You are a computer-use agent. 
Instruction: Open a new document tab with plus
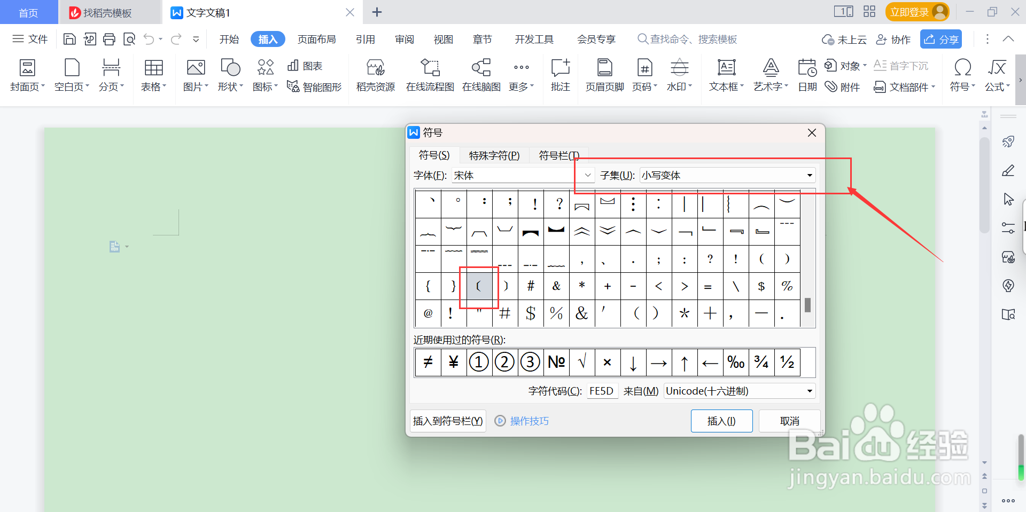[377, 12]
